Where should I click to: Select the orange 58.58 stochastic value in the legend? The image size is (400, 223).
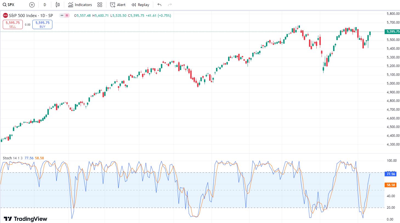(x=39, y=158)
